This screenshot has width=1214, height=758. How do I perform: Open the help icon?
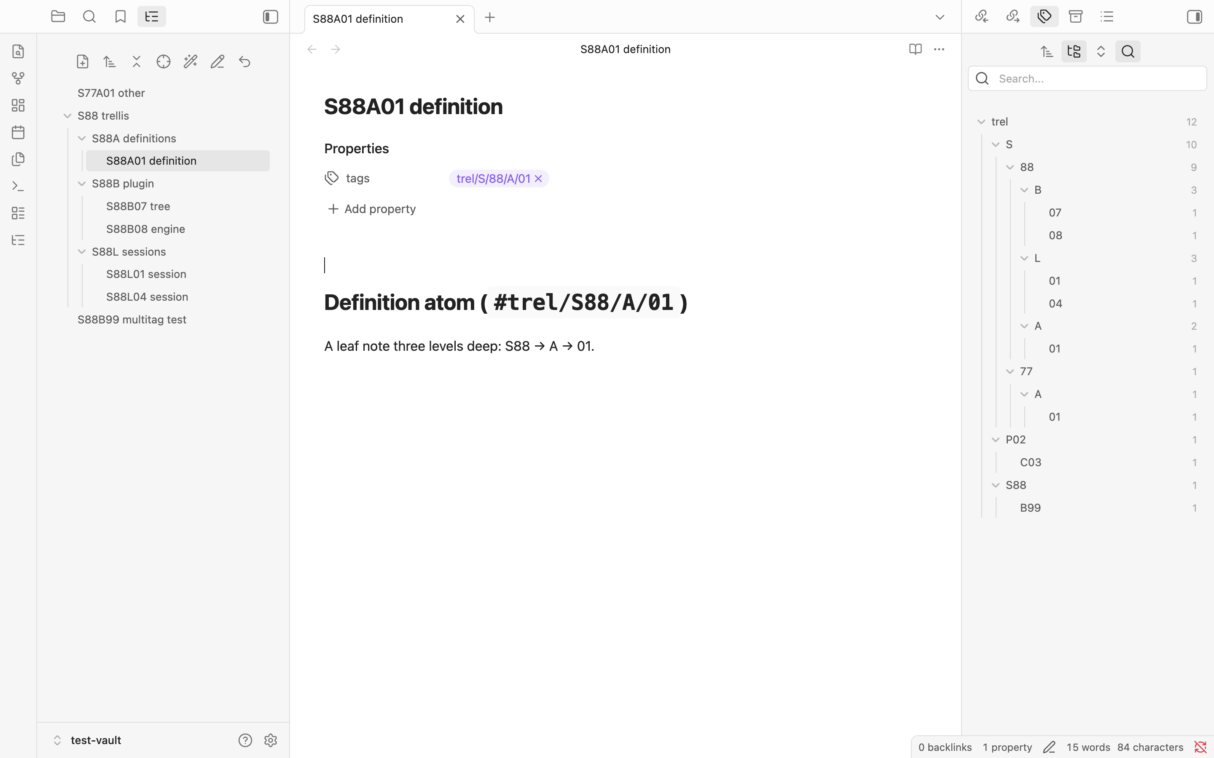tap(245, 740)
